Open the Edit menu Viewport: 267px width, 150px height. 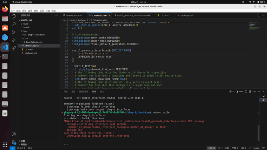click(18, 11)
